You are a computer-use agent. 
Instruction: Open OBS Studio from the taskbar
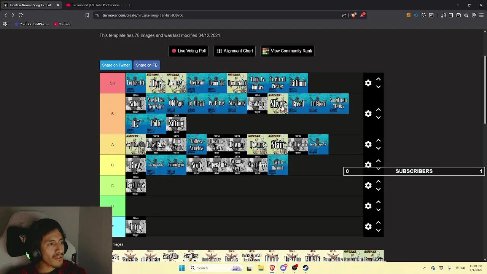pos(294,268)
